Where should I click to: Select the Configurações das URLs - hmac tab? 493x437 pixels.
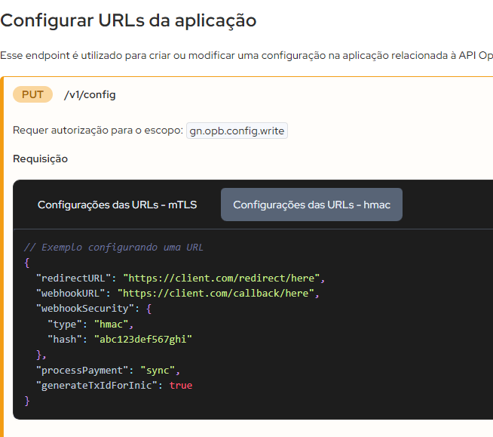311,205
